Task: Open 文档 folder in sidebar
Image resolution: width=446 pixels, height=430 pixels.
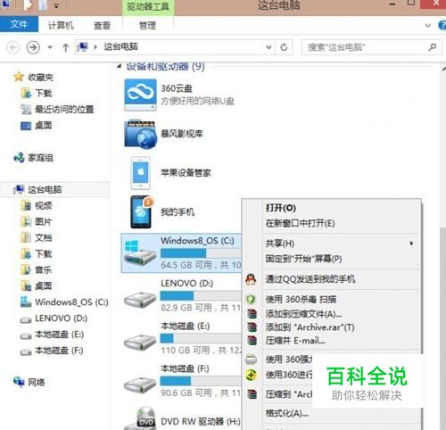Action: 37,238
